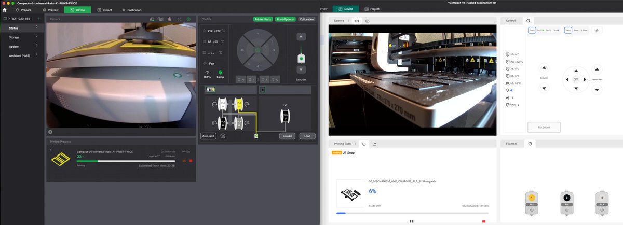
Task: Click the Print Options button
Action: tap(286, 19)
